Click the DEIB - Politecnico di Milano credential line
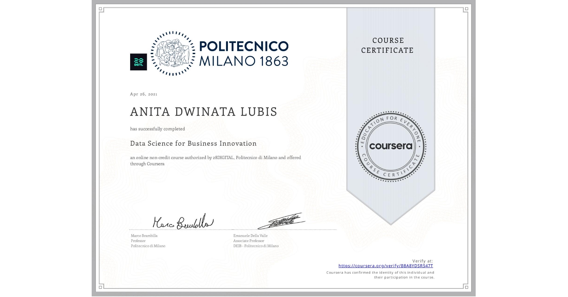 pyautogui.click(x=255, y=246)
